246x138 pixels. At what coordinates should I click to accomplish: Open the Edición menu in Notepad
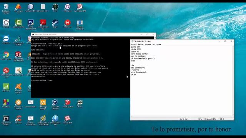(141, 44)
